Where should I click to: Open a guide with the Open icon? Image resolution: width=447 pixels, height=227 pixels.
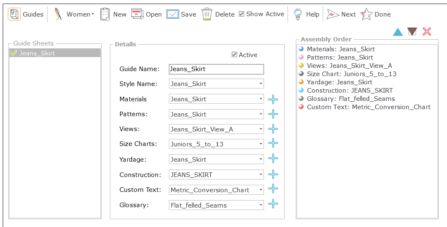tap(138, 14)
